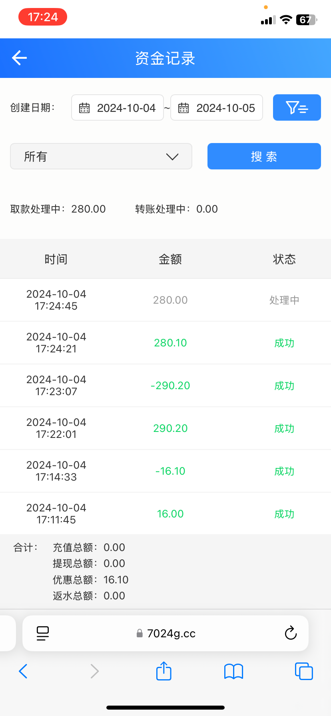Click the end date calendar icon
This screenshot has width=331, height=716.
183,108
